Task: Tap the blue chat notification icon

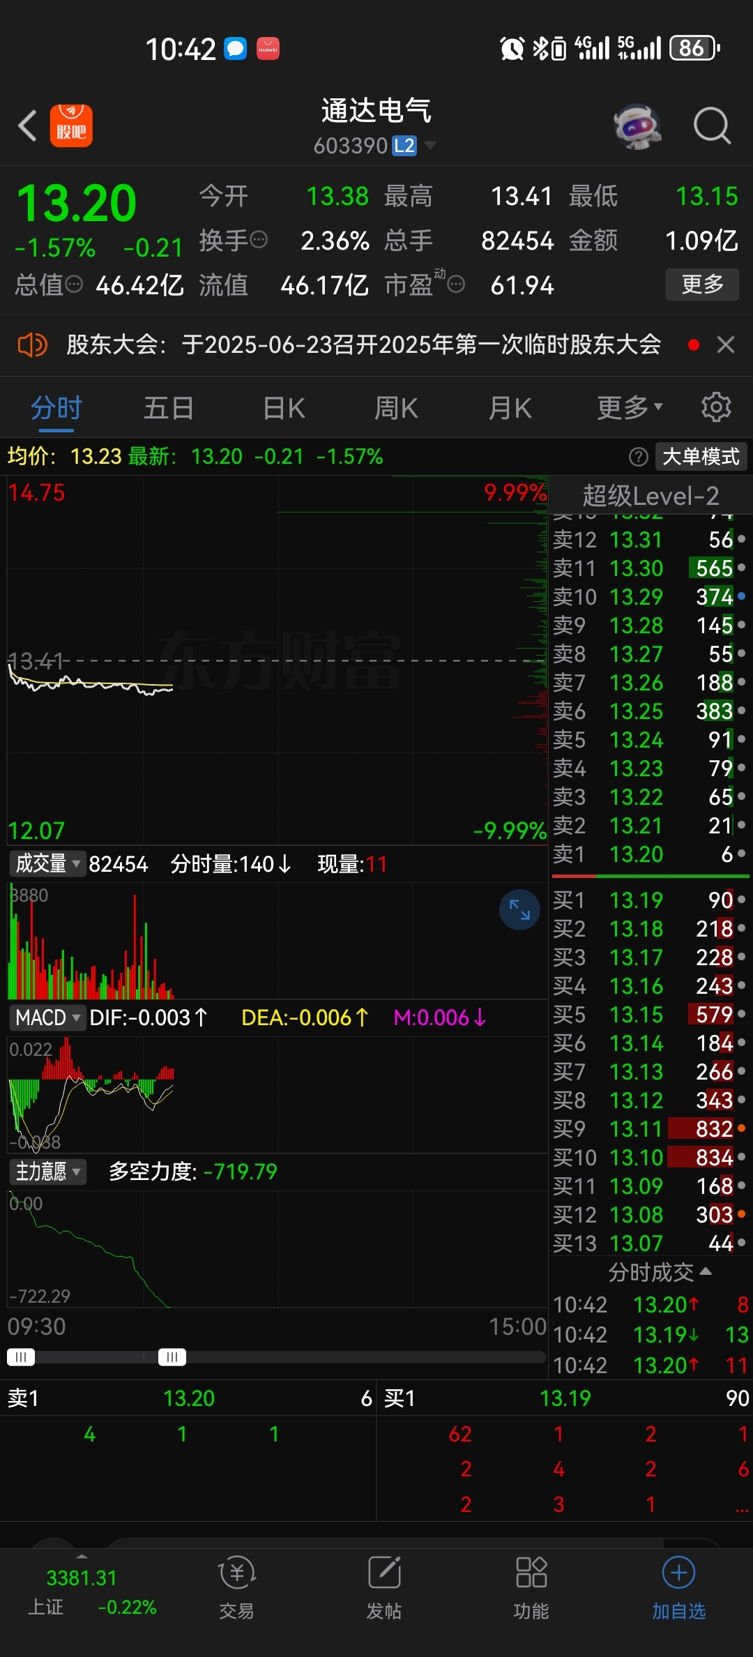Action: coord(236,48)
